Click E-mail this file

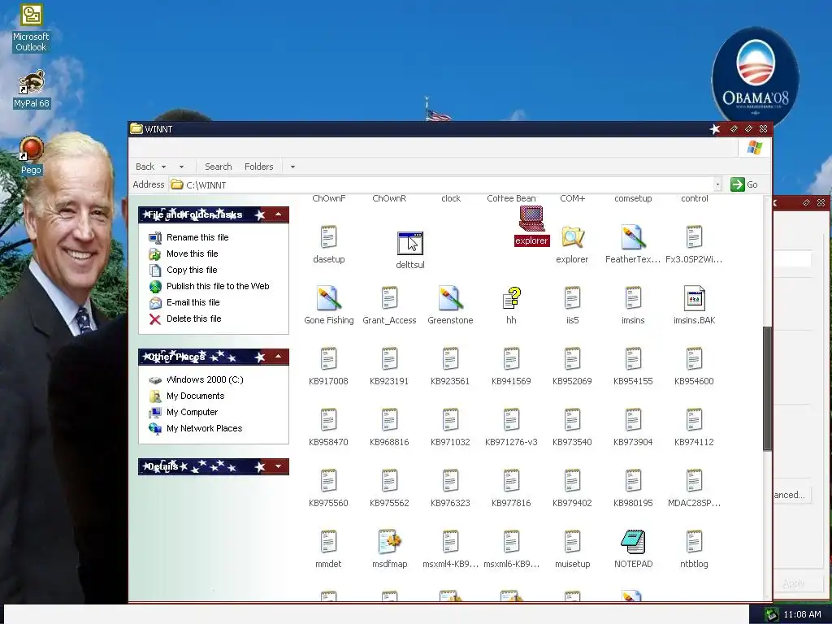pyautogui.click(x=193, y=302)
